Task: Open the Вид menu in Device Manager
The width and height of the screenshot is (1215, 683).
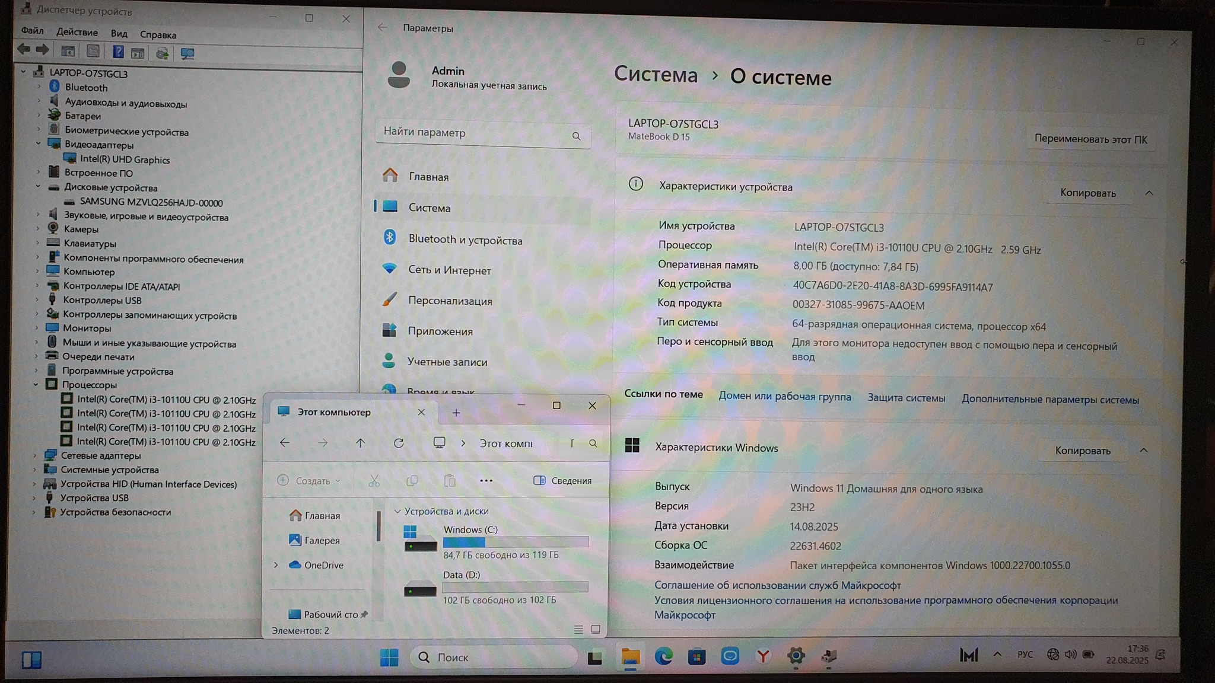Action: click(x=119, y=34)
